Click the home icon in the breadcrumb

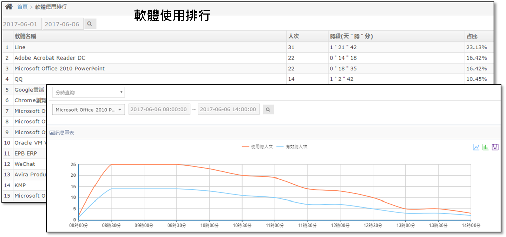(9, 7)
